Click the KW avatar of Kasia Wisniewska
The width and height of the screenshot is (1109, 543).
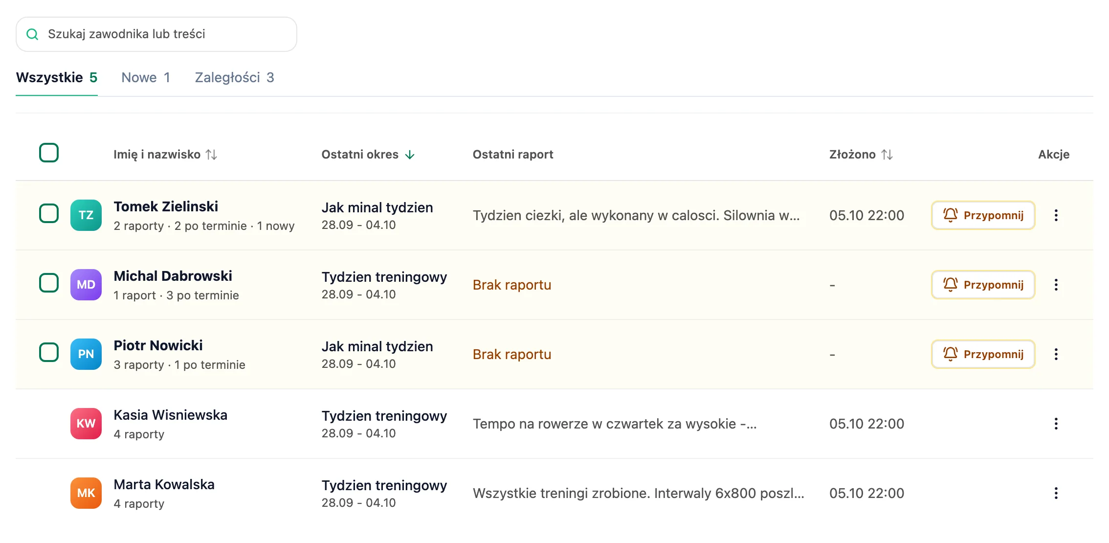[86, 424]
